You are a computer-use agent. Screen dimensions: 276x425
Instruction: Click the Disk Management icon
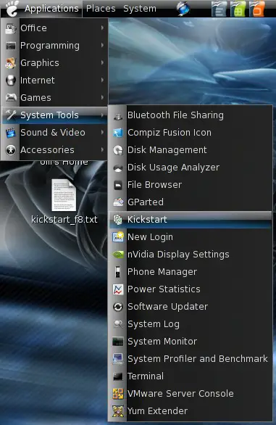click(x=118, y=150)
